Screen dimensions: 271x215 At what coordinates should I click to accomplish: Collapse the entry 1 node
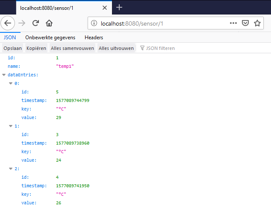pyautogui.click(x=11, y=126)
